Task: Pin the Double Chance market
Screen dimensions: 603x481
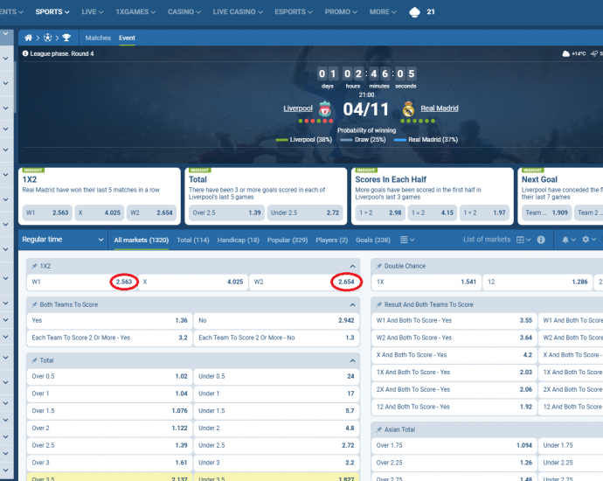Action: tap(378, 266)
